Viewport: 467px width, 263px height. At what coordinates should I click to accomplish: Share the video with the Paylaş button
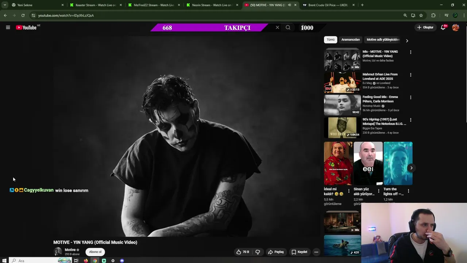276,252
